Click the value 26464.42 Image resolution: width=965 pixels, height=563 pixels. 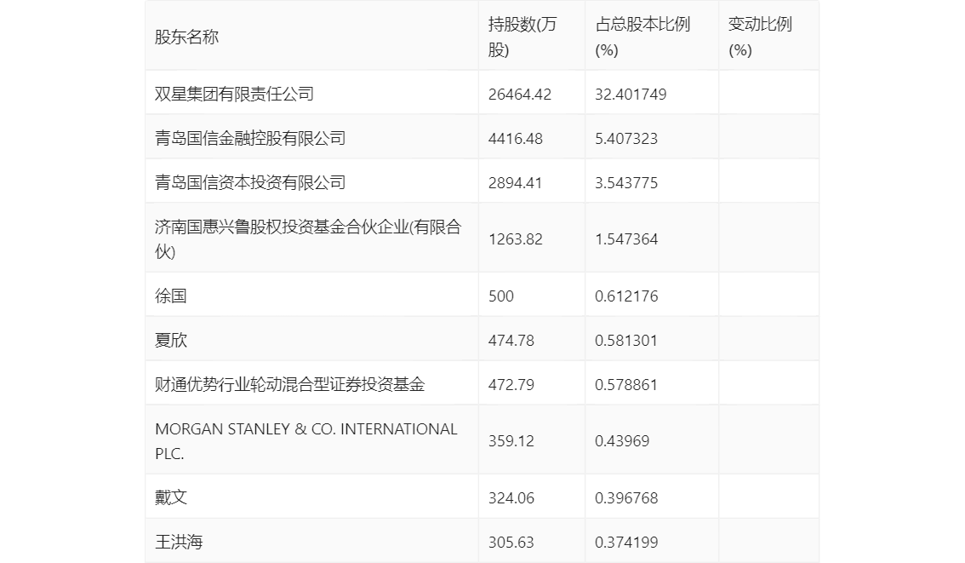519,95
